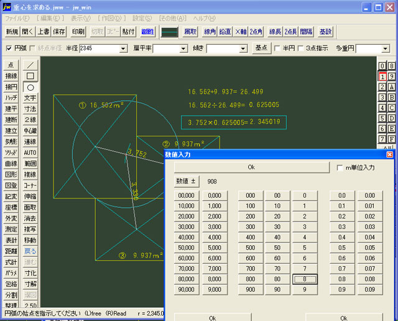Open the 半径 value dropdown
This screenshot has width=398, height=321.
pos(123,49)
